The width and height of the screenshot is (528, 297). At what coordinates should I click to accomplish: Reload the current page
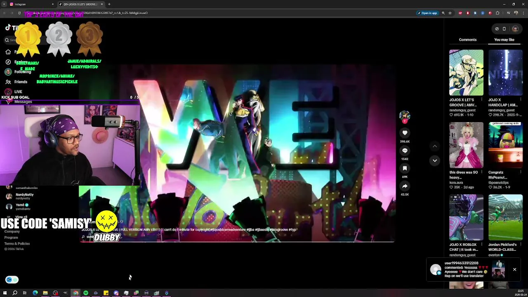pos(19,13)
